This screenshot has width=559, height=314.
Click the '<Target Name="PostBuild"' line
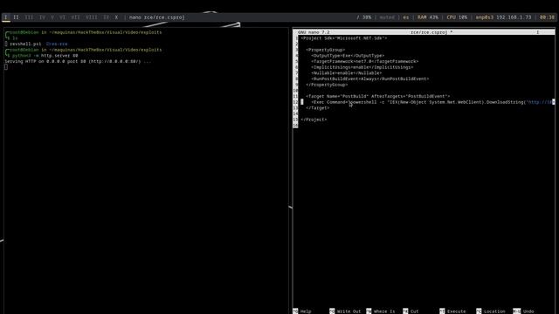point(378,96)
